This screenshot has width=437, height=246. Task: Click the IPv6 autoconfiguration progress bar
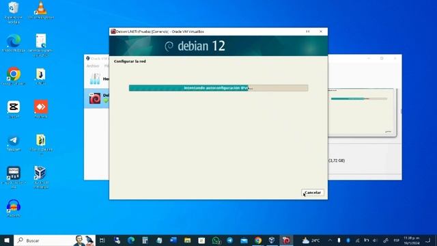coord(218,88)
